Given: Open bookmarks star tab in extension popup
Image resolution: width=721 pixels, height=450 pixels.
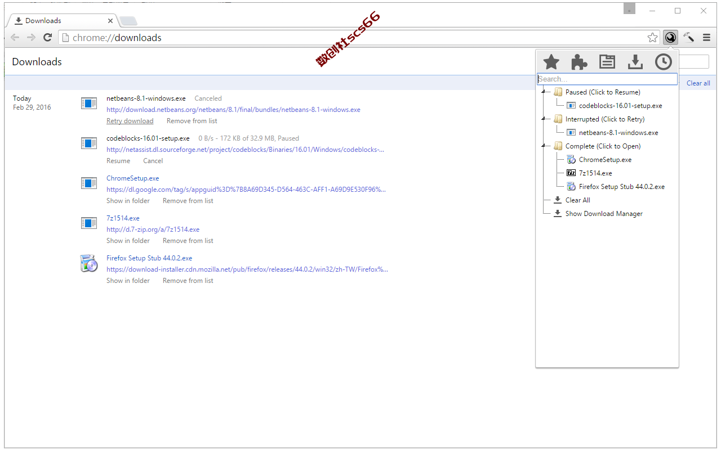Looking at the screenshot, I should coord(551,62).
